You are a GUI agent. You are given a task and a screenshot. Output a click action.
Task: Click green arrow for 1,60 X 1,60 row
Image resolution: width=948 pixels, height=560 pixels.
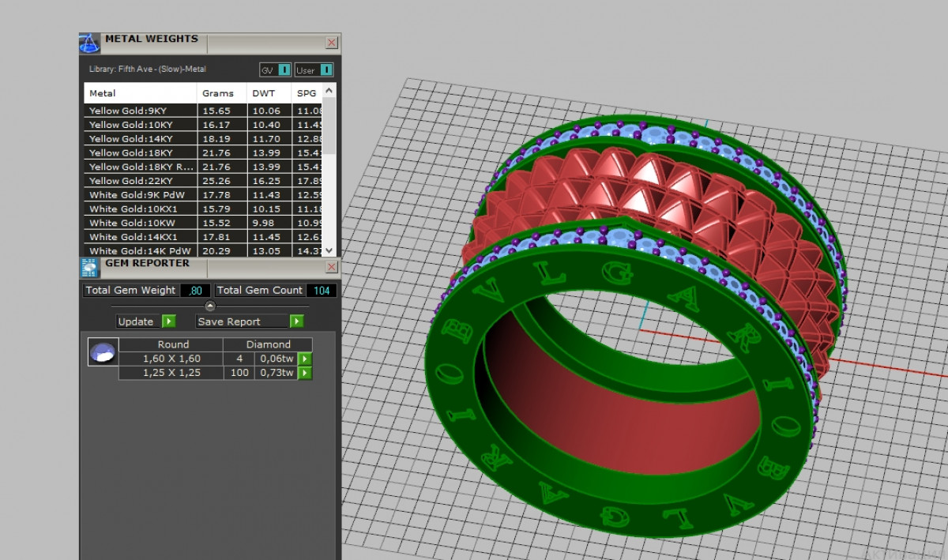[x=305, y=359]
